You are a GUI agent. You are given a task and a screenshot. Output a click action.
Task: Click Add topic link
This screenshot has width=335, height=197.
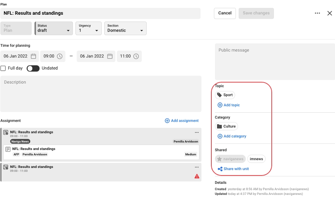point(229,105)
